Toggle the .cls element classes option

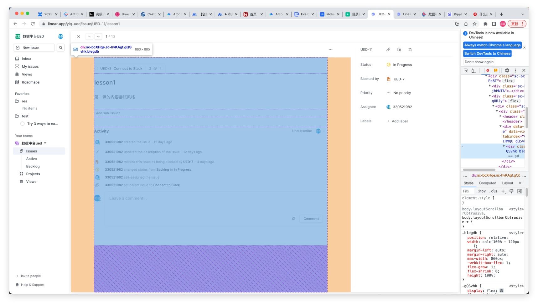(x=493, y=191)
